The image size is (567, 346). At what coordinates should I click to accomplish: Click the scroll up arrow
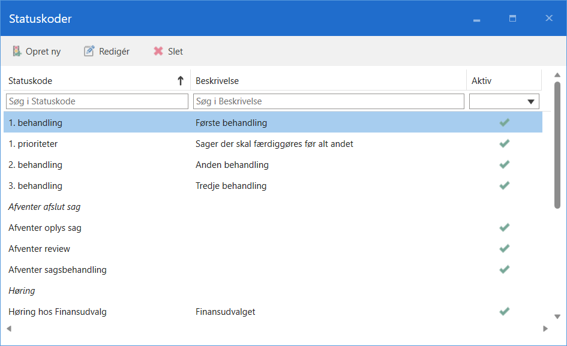click(557, 74)
